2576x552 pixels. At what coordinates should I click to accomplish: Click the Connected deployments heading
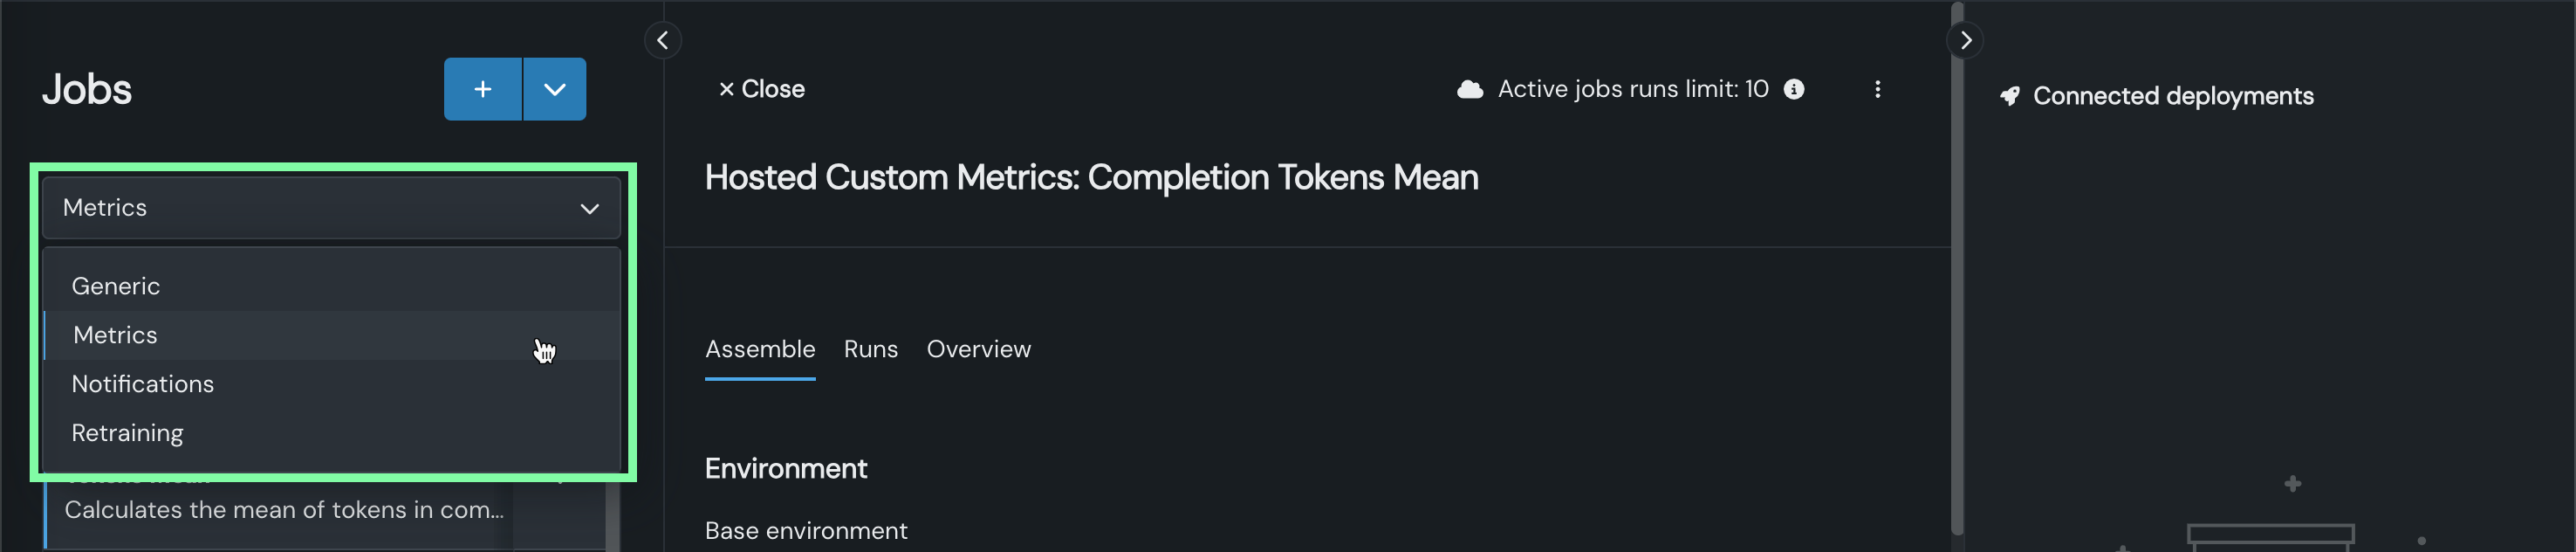point(2172,96)
